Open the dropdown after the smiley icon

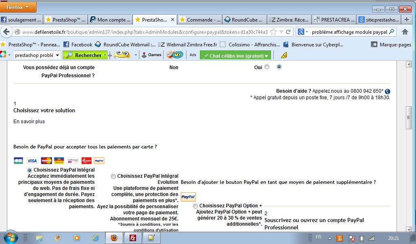pyautogui.click(x=136, y=55)
